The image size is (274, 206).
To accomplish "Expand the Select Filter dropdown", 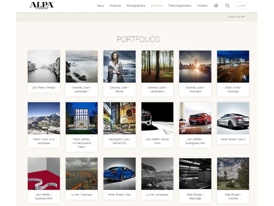I will coord(236,17).
